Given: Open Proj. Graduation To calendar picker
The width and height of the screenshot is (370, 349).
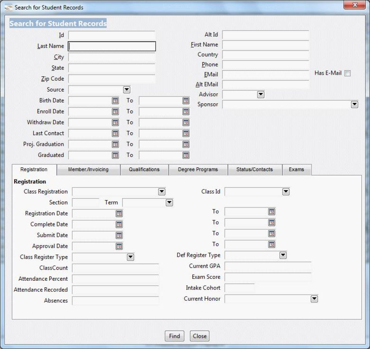Looking at the screenshot, I should (186, 144).
